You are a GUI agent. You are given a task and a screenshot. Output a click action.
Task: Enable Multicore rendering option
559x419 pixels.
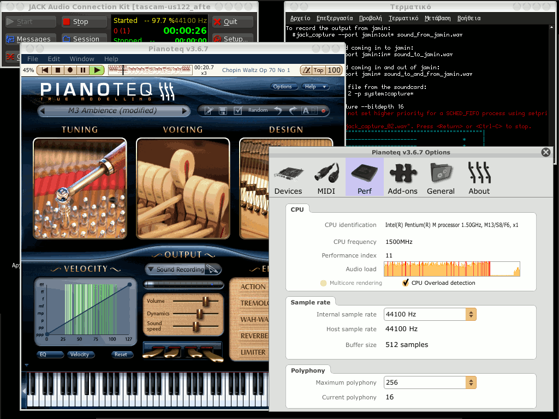351,283
